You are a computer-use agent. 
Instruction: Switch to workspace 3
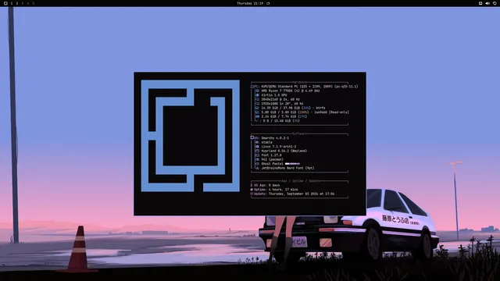tap(23, 3)
